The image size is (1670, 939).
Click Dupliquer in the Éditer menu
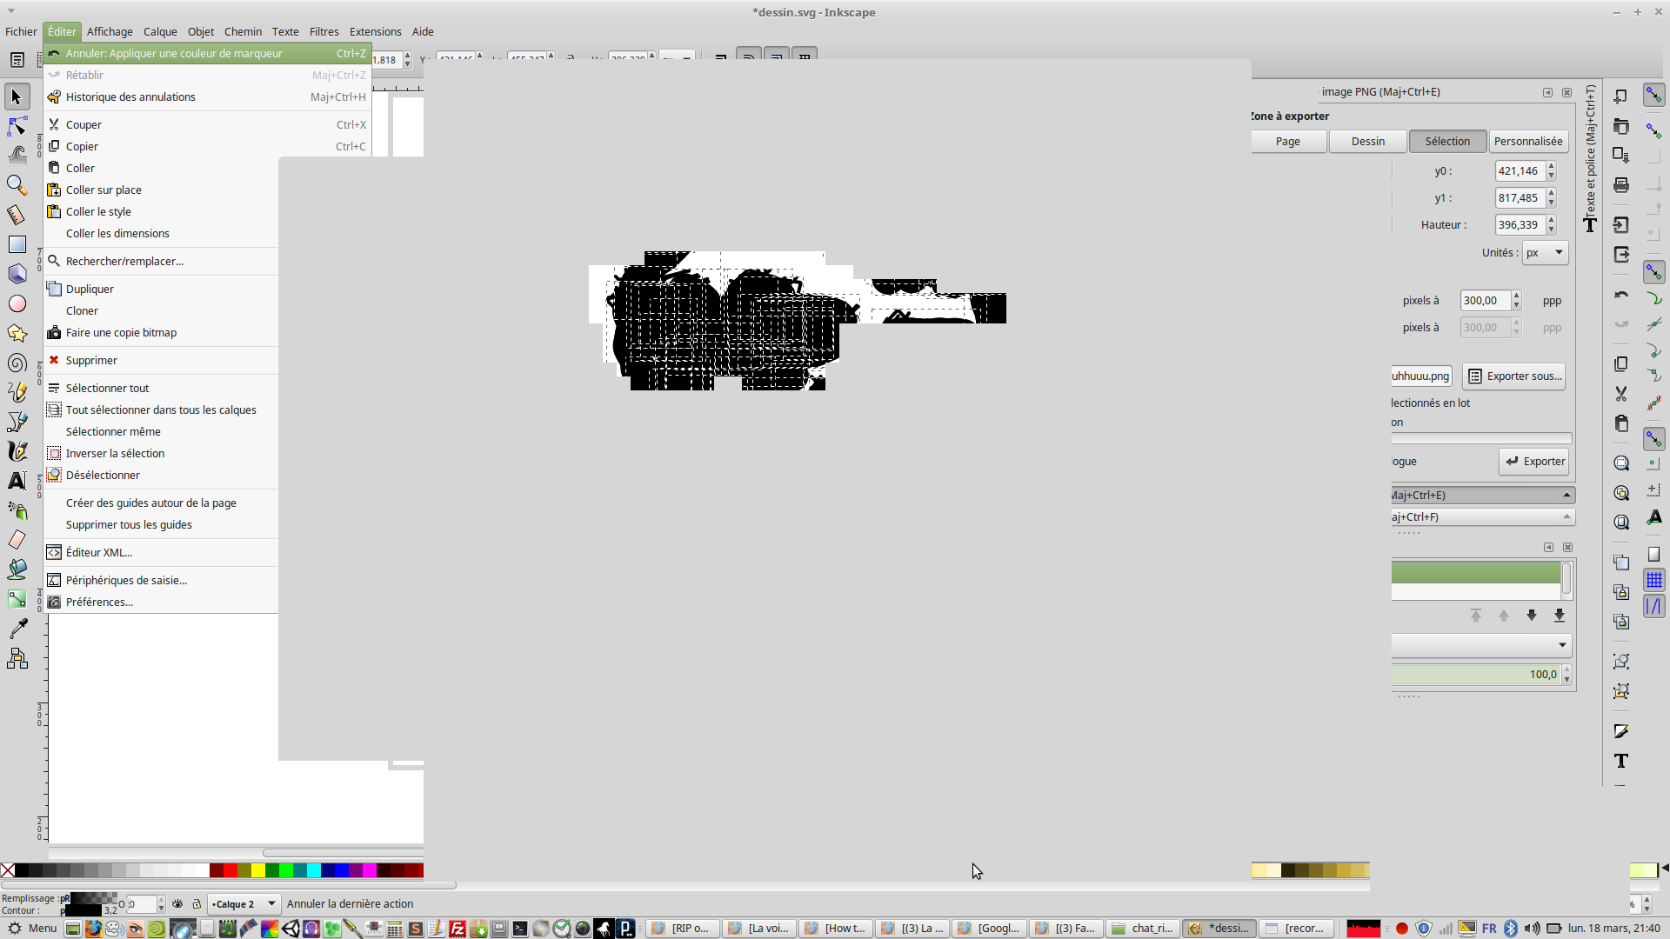click(x=90, y=290)
